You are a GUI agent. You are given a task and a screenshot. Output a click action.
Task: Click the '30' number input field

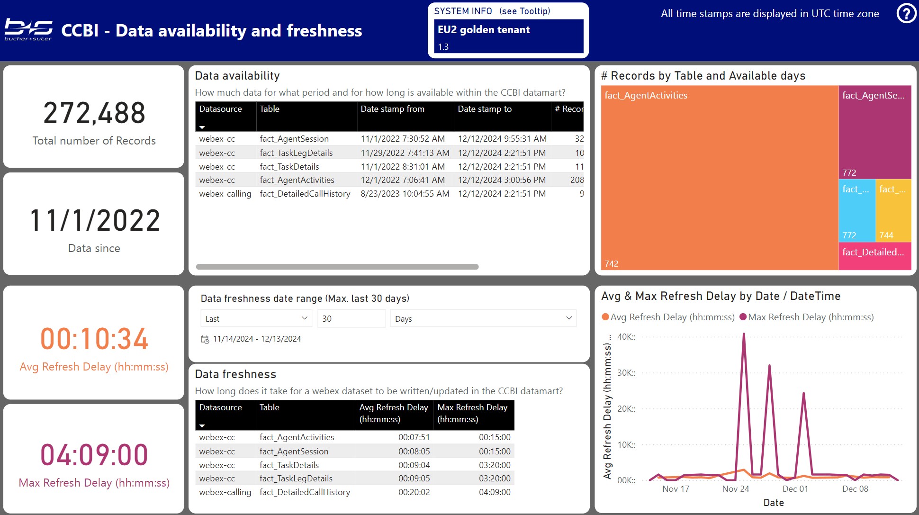(351, 318)
